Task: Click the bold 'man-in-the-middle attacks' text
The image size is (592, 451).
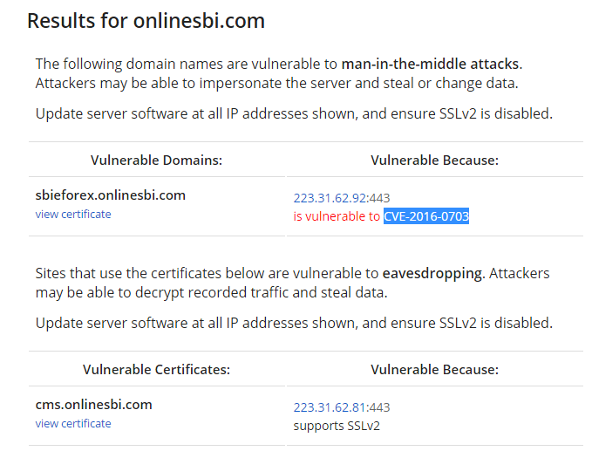Action: 431,64
